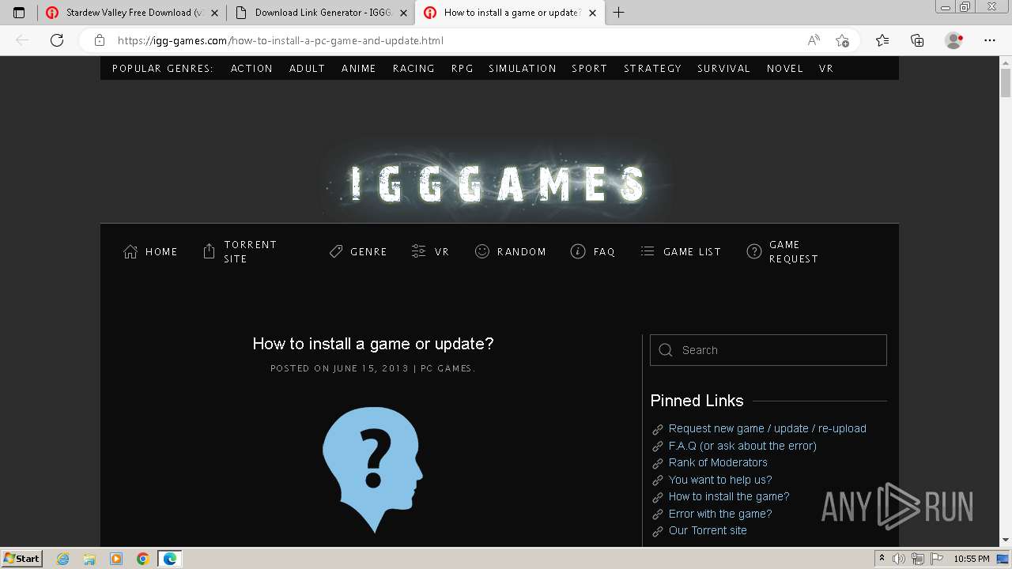Open the ANIME genre menu item
Image resolution: width=1012 pixels, height=569 pixels.
tap(358, 69)
